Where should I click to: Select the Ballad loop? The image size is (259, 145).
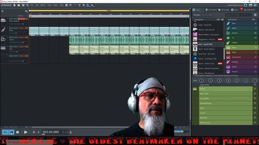[x=226, y=89]
